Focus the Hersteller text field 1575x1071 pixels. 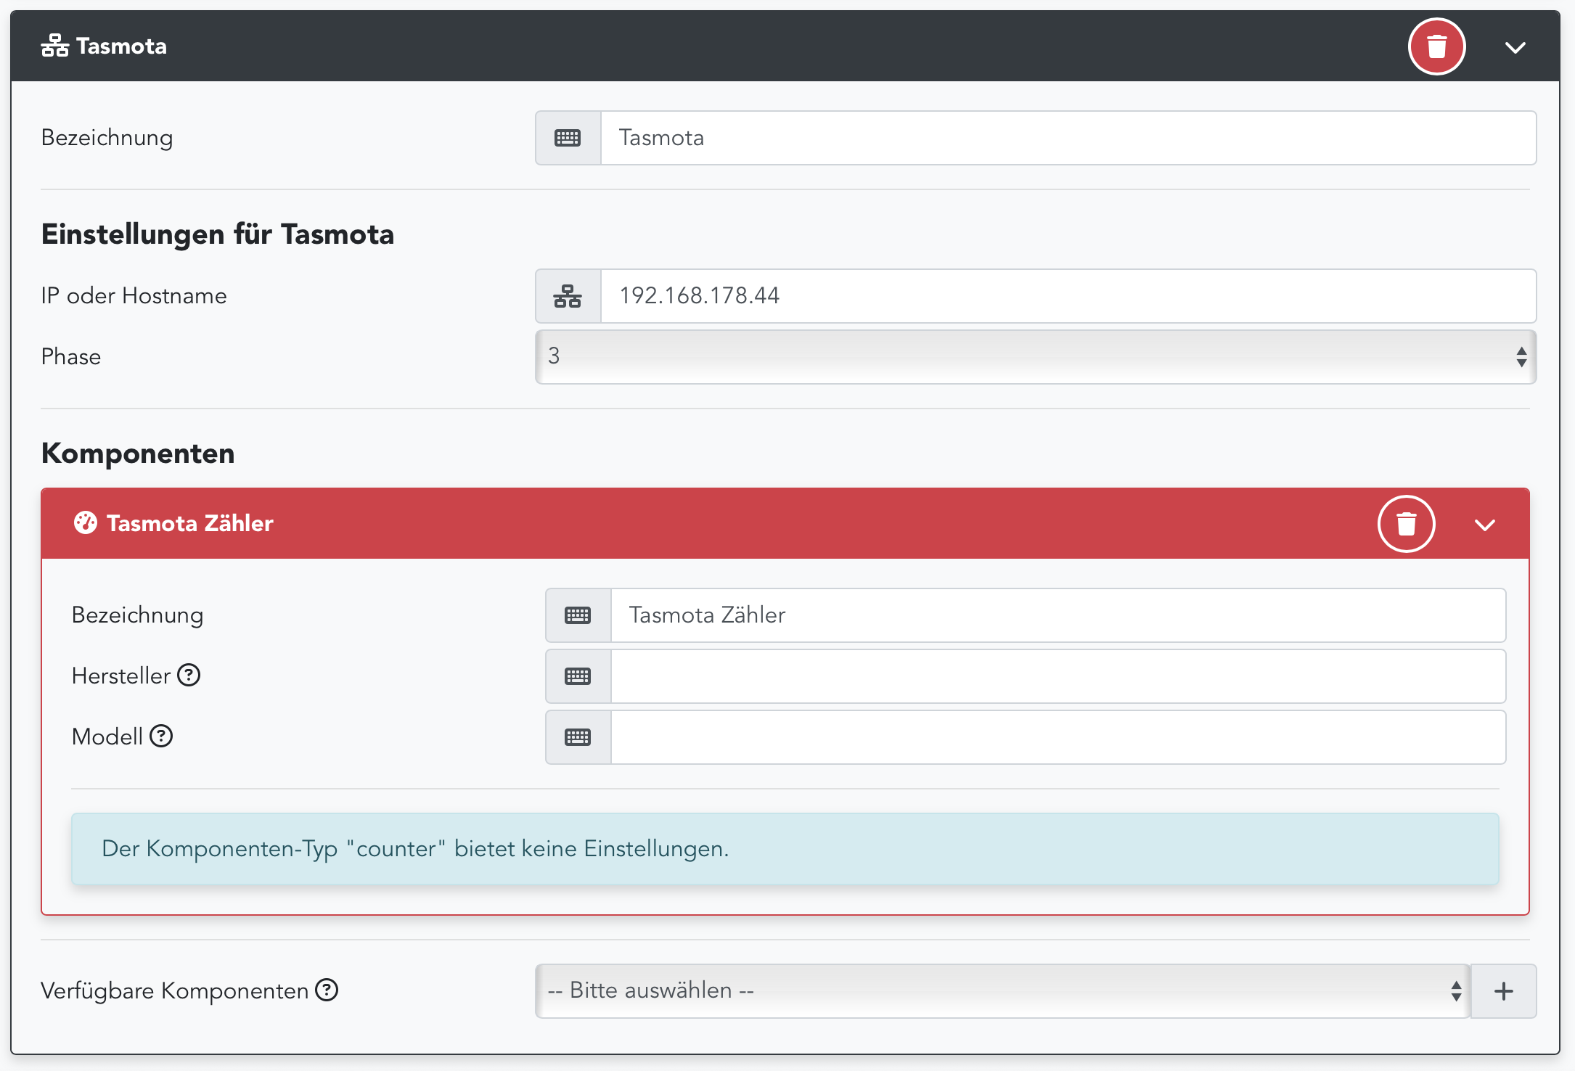click(1057, 676)
